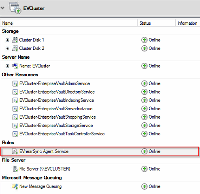Select EVCluster-EnterpriseVaultServerInstance resource
200x194 pixels.
100,109
